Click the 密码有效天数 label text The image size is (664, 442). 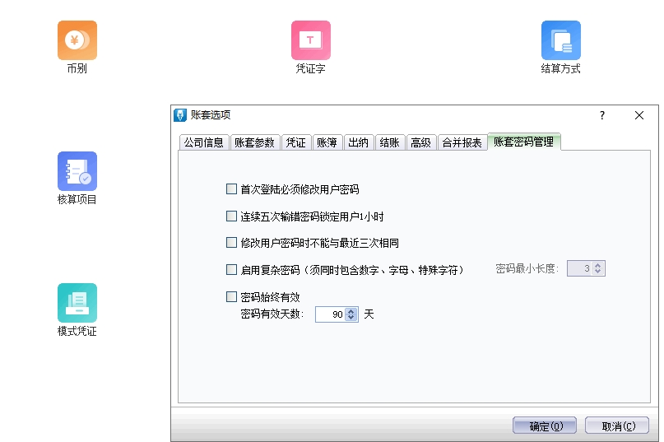(272, 314)
